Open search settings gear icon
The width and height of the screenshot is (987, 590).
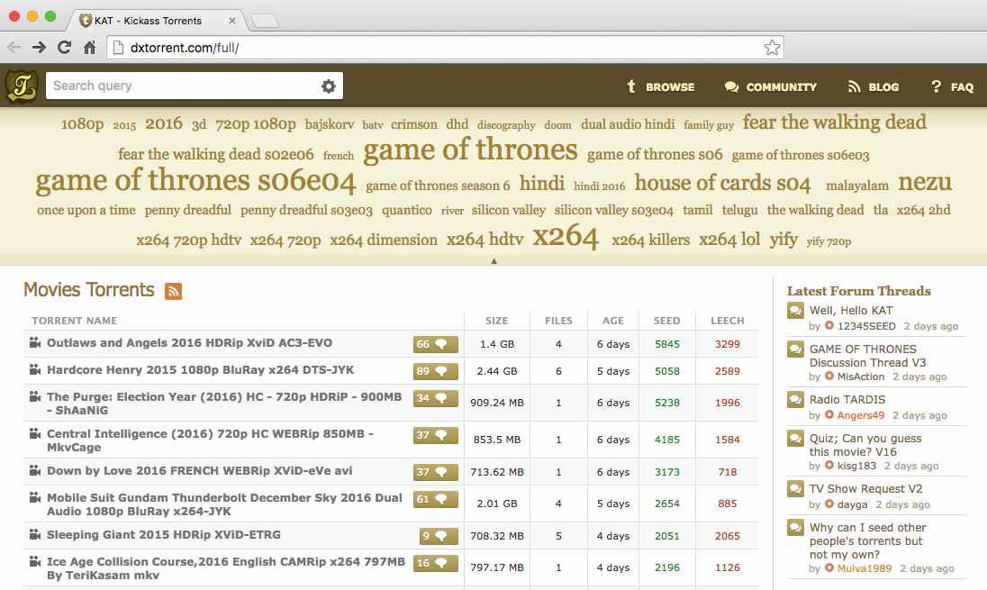[328, 86]
